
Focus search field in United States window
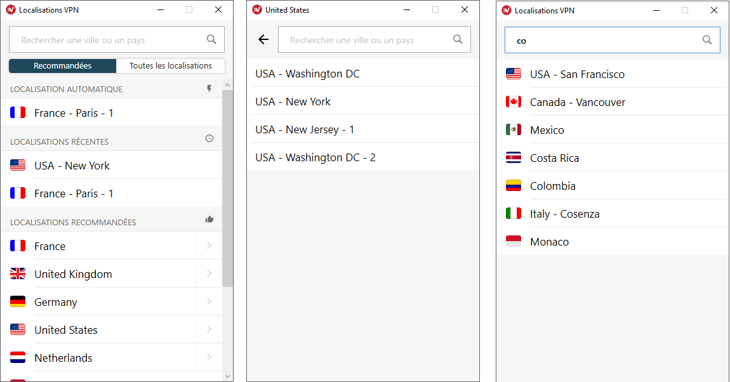click(x=375, y=39)
